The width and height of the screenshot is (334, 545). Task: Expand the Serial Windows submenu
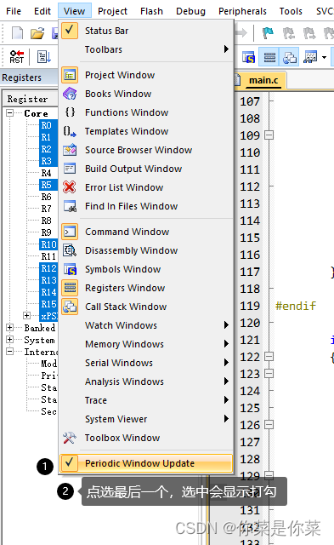(146, 364)
